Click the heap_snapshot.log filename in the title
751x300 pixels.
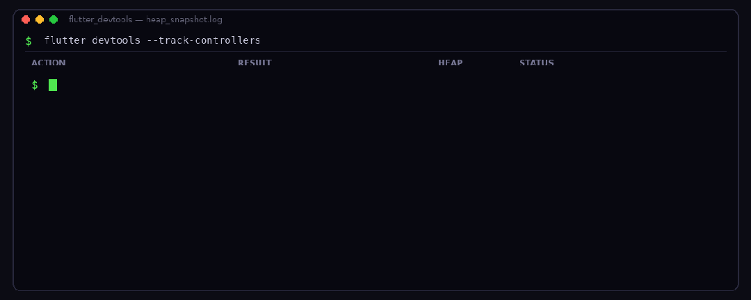[184, 19]
